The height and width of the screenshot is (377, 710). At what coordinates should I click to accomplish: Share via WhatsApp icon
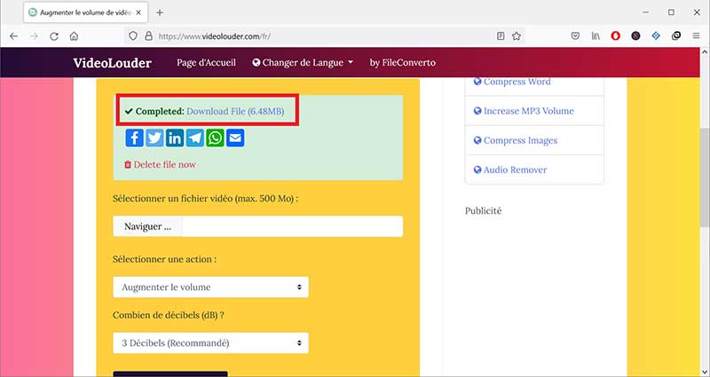point(215,138)
